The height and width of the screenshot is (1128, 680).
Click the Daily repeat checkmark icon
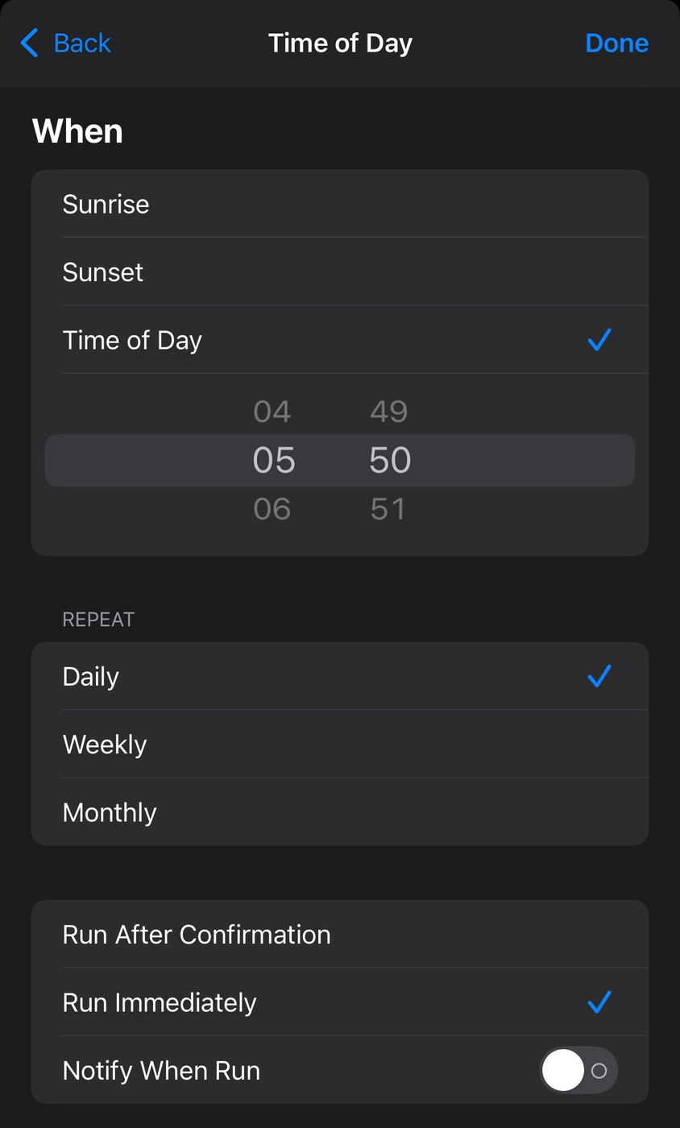click(x=599, y=676)
